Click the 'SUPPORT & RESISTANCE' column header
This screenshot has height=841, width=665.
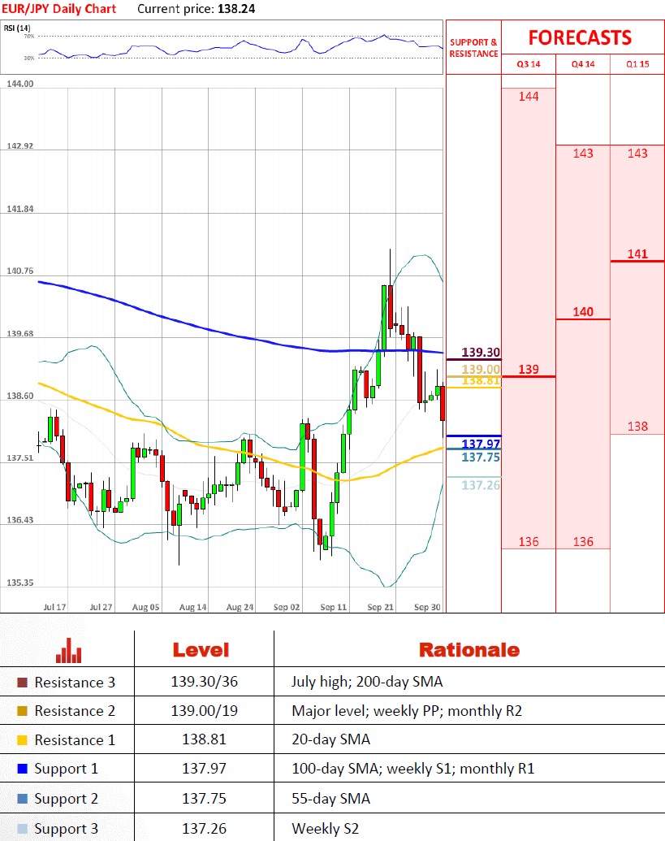pos(473,48)
